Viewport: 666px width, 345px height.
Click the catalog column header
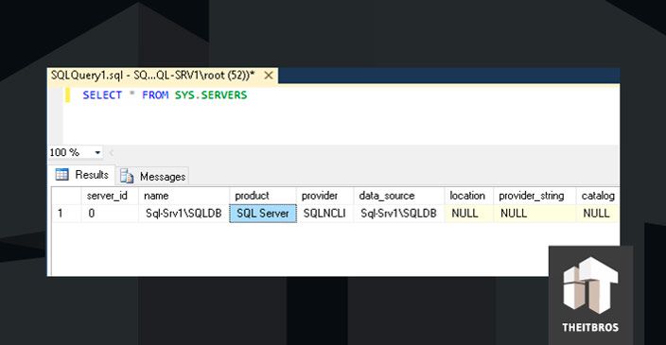[x=598, y=196]
